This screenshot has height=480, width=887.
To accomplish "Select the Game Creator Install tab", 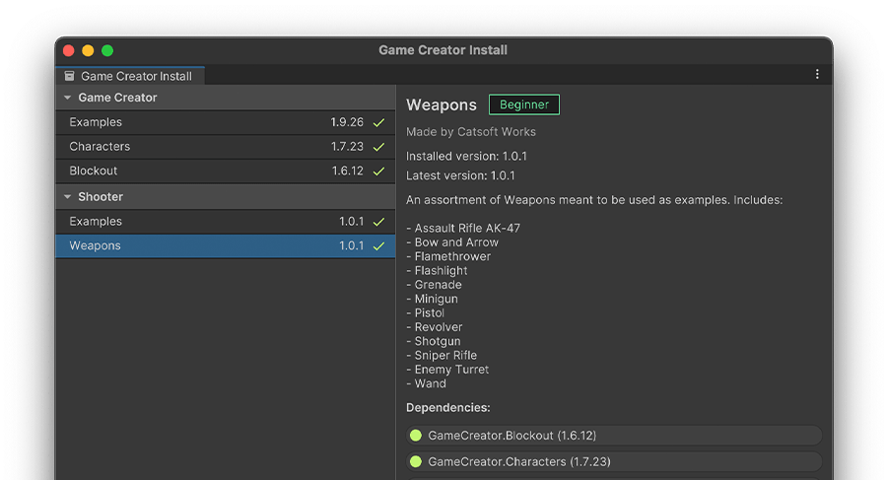I will coord(130,76).
